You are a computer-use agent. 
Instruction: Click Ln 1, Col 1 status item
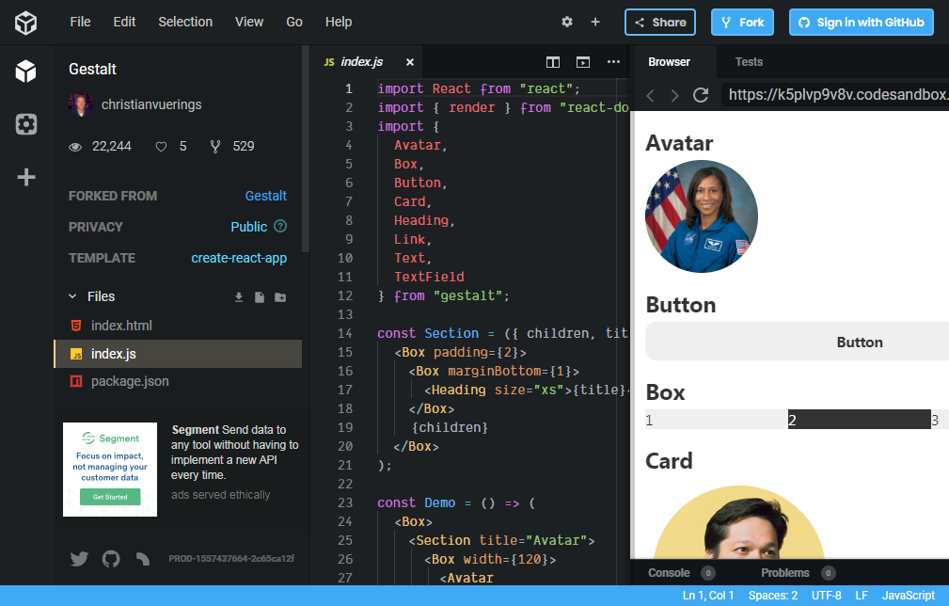click(x=708, y=596)
